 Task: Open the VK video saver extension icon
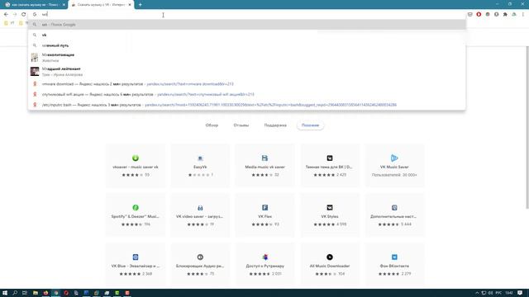pyautogui.click(x=200, y=207)
